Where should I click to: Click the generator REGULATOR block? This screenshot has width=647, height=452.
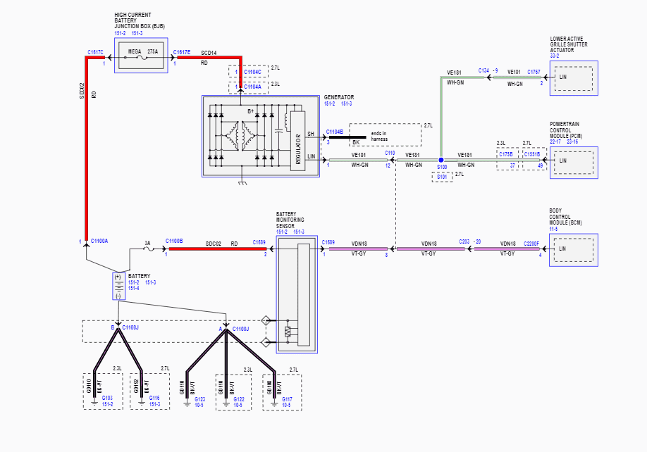click(297, 141)
